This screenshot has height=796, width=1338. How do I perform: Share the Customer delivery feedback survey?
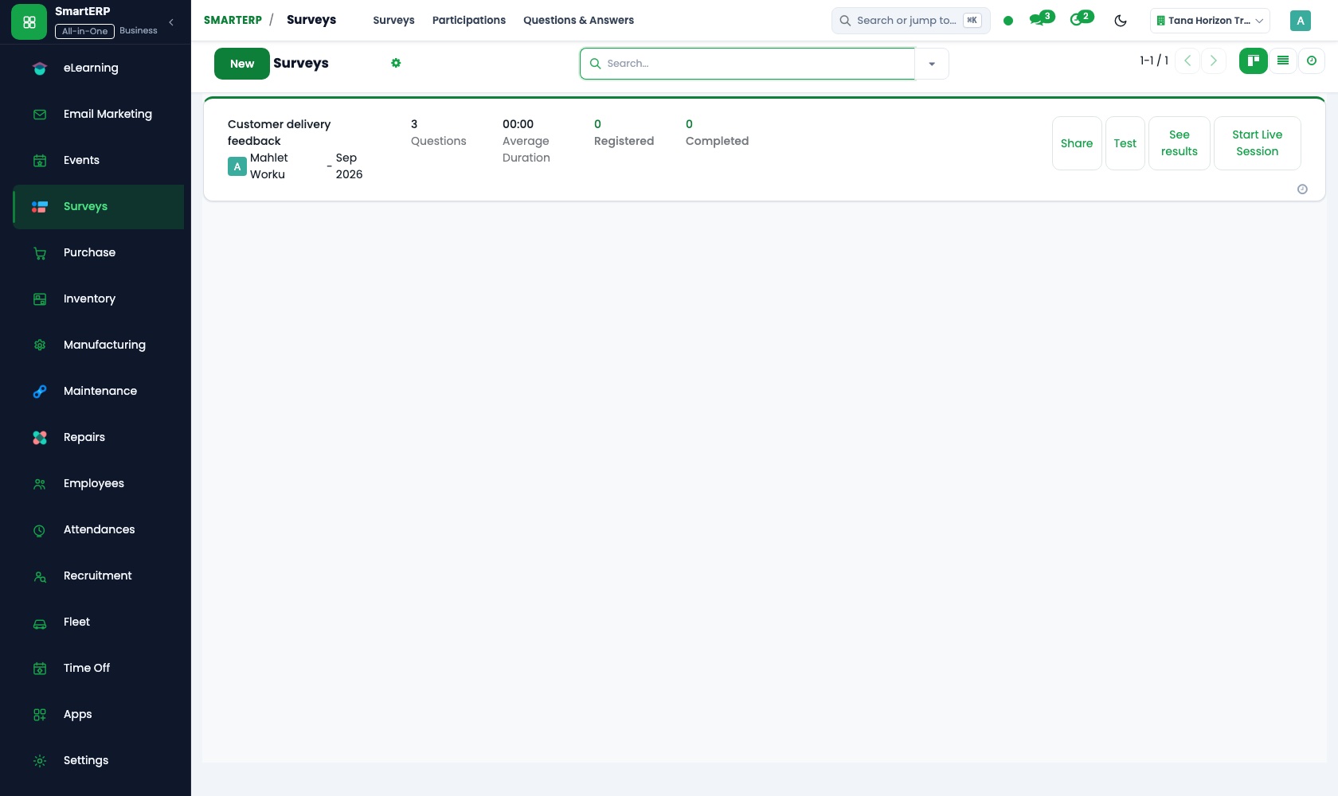1077,143
